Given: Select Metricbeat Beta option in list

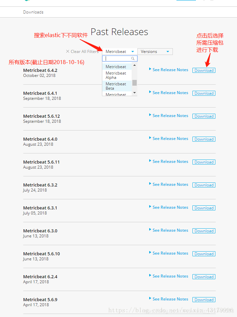Looking at the screenshot, I should (x=117, y=86).
